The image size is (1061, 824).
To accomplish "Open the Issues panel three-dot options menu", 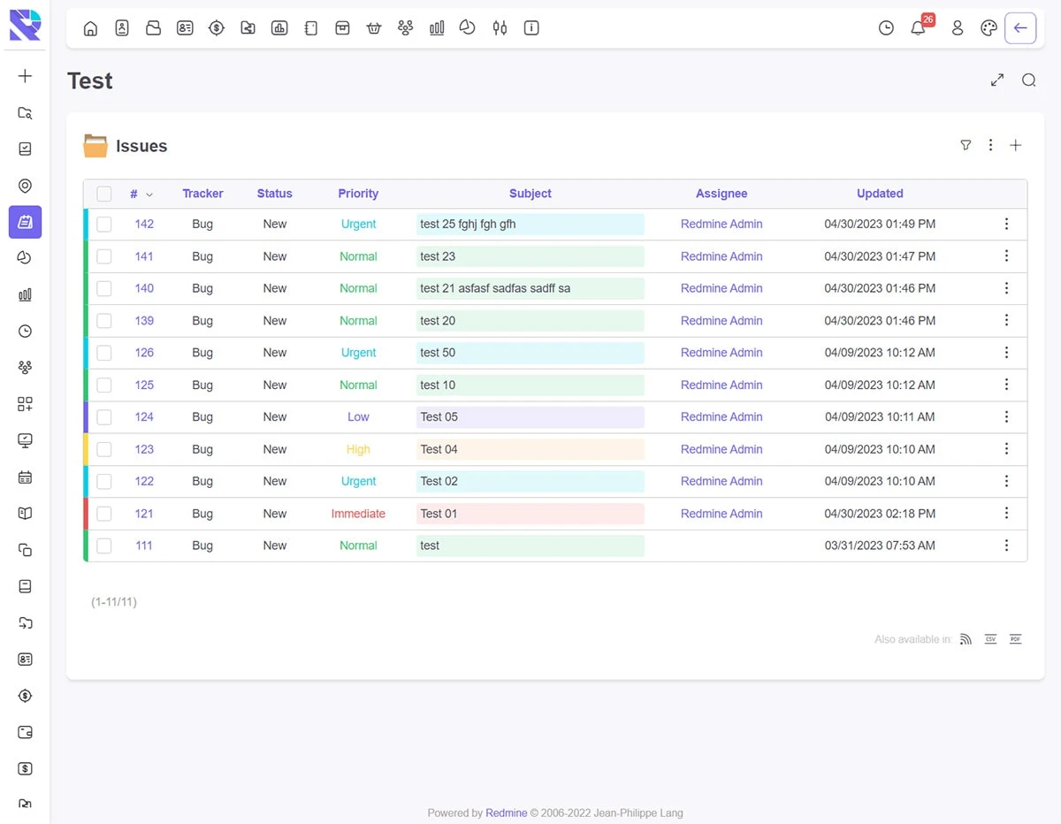I will [990, 145].
